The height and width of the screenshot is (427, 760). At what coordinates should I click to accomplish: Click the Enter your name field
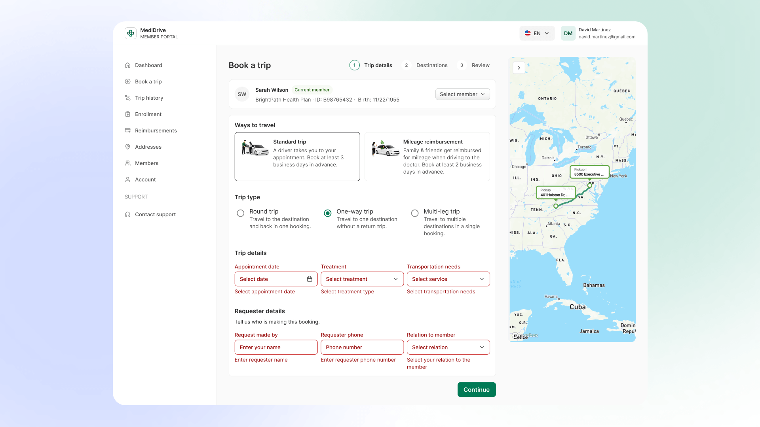tap(276, 347)
